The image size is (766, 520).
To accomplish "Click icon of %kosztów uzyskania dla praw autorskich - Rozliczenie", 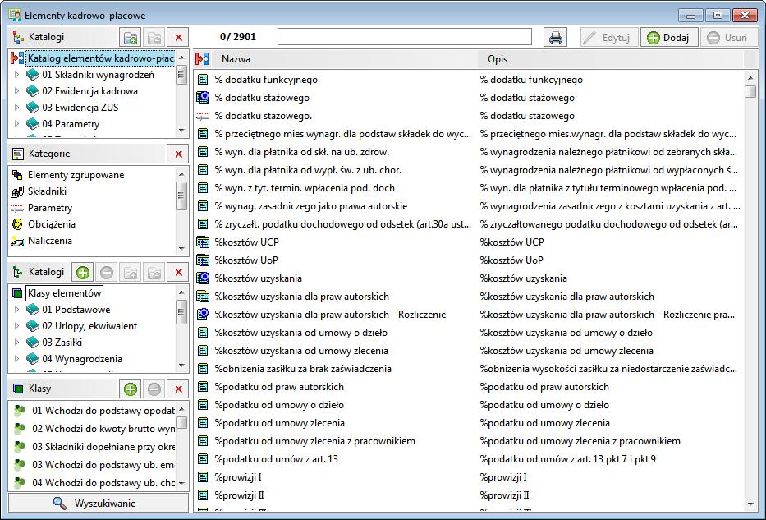I will pos(203,315).
